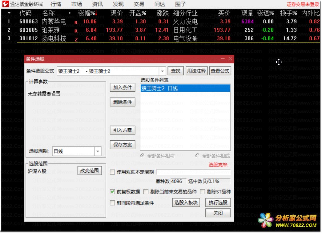Screen dimensions: 322x233
Task: Click the 涨跌不定周期 input field
Action: pyautogui.click(x=193, y=172)
